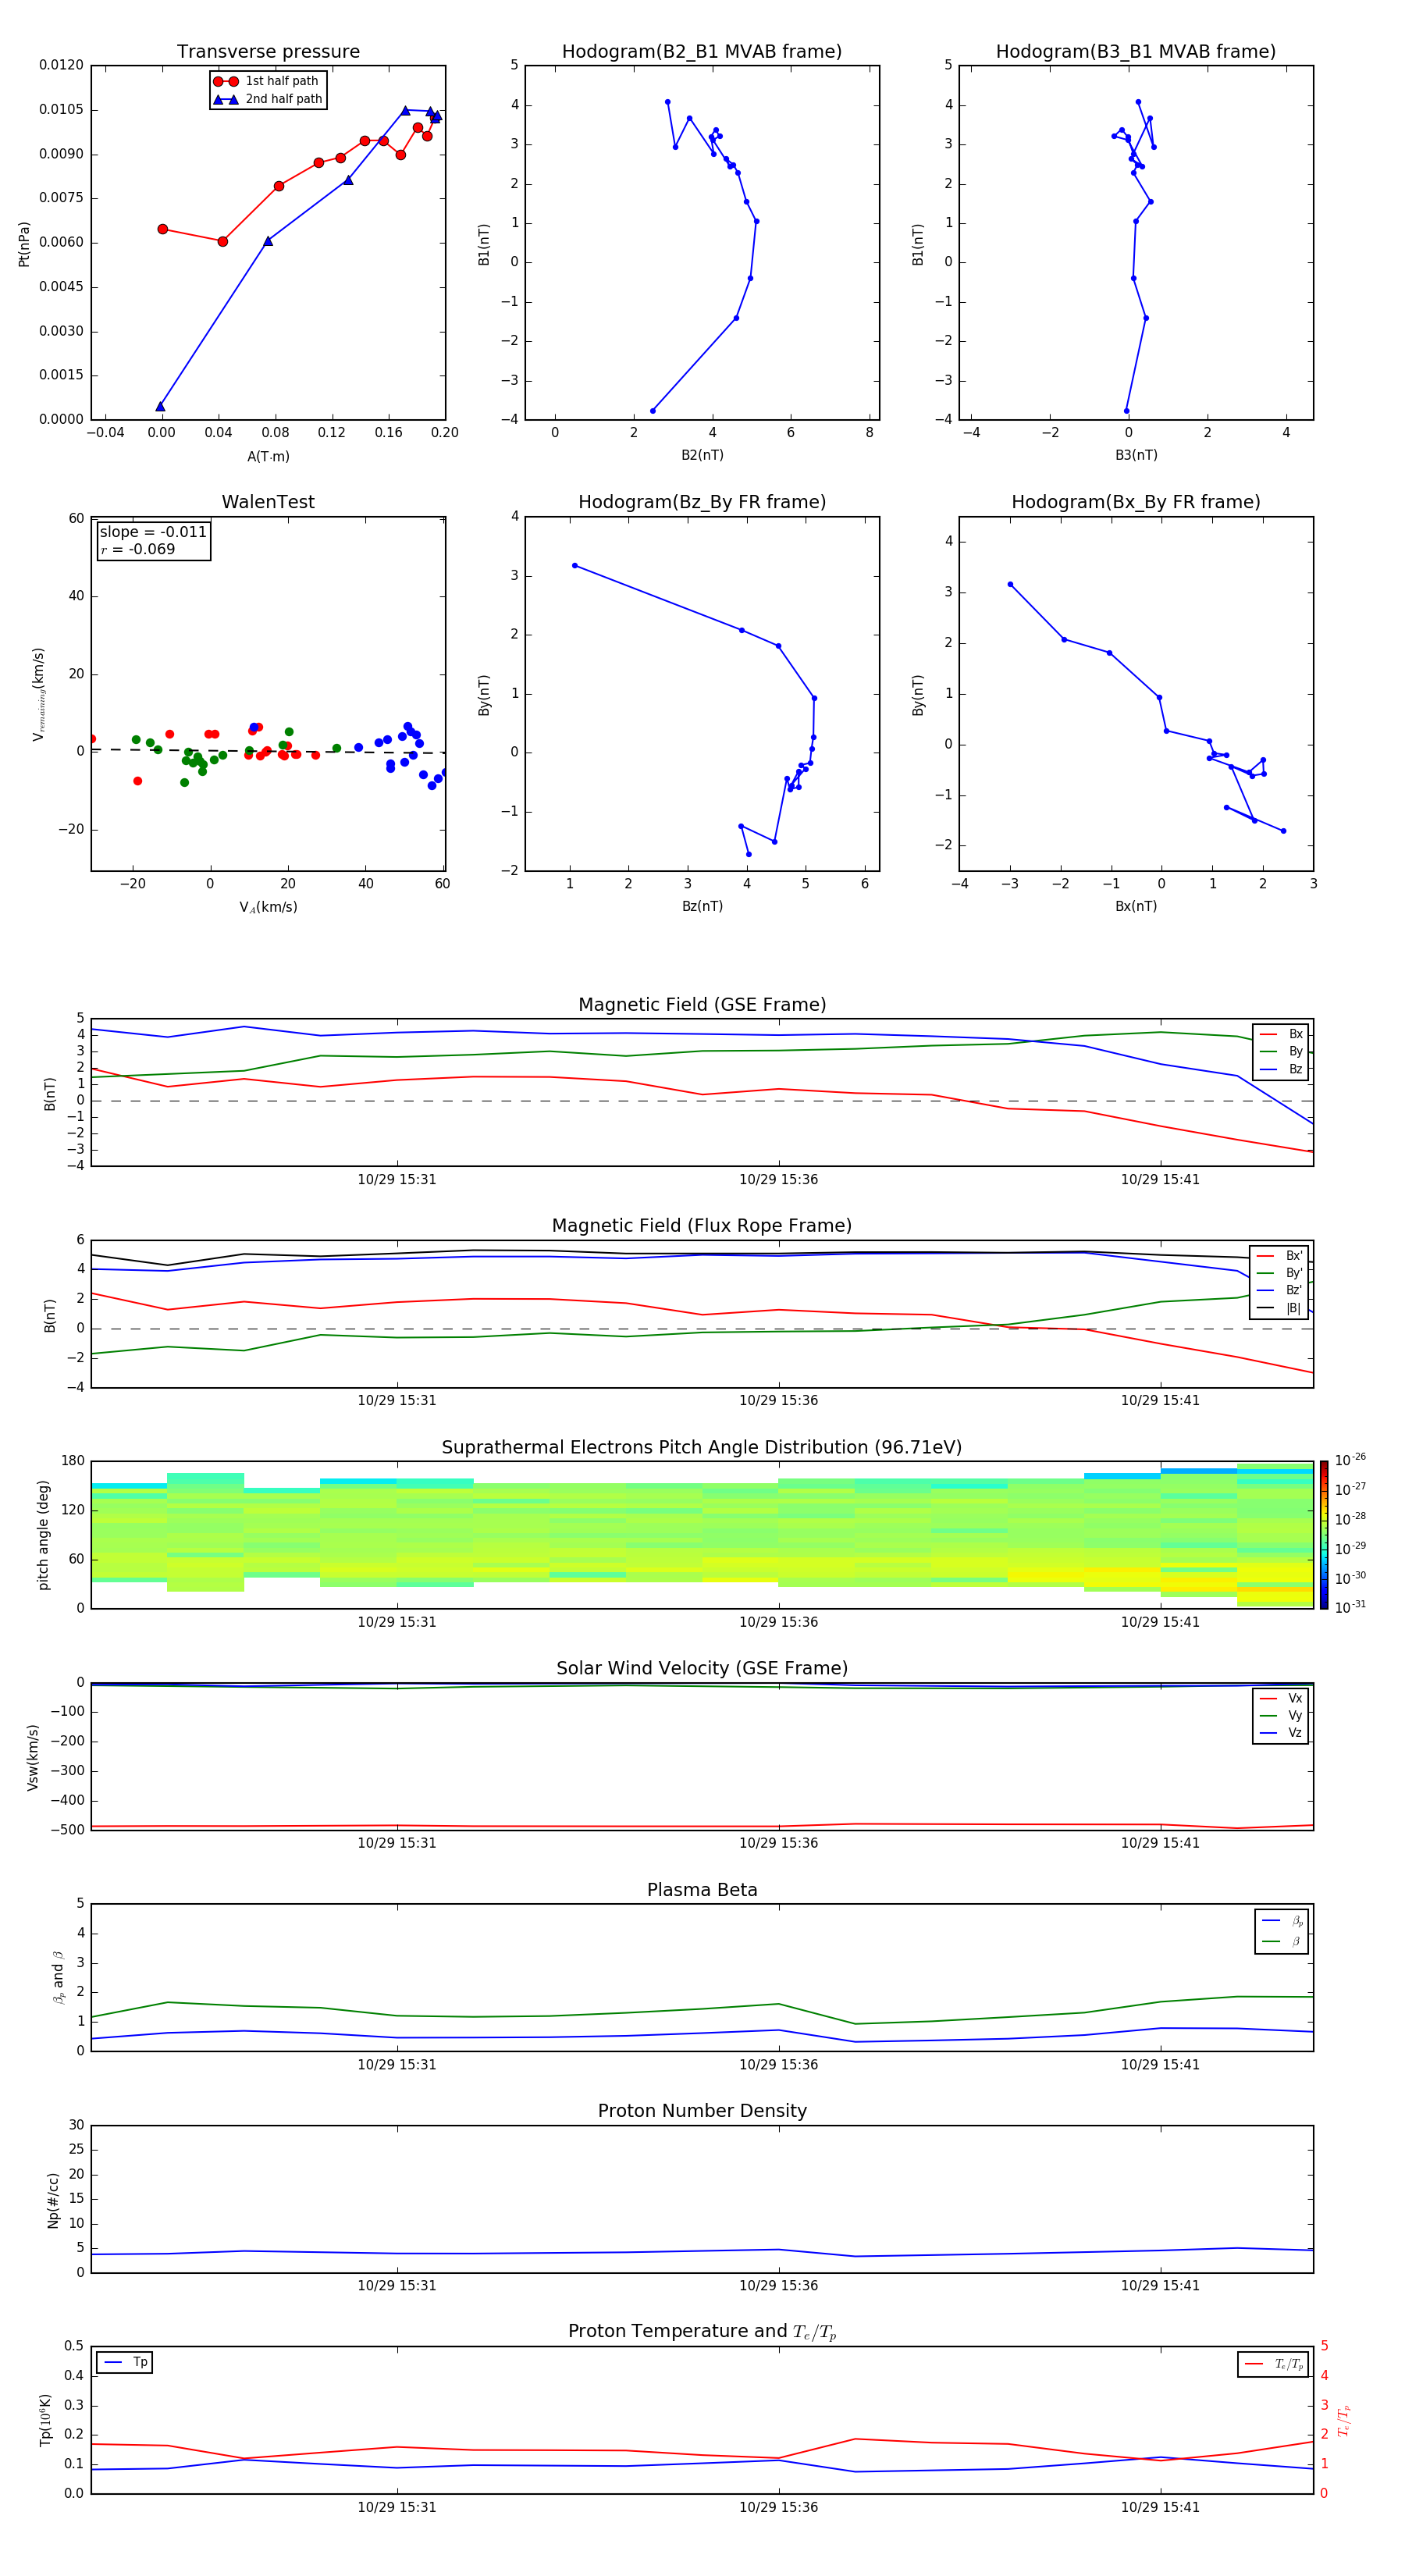Click the 'By' legend entry in GSE panel
The image size is (1405, 2576).
coord(1281,1051)
